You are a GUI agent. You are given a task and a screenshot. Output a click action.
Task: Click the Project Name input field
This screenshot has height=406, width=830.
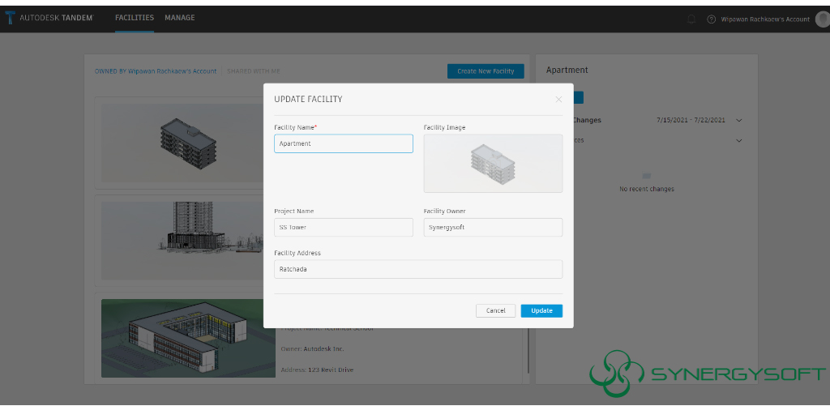(x=344, y=227)
